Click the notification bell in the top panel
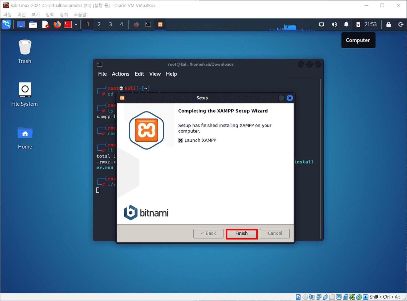 point(346,24)
